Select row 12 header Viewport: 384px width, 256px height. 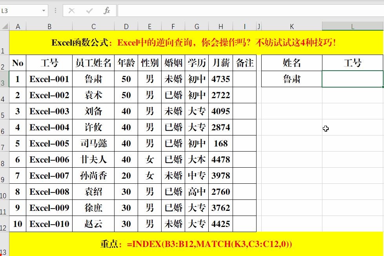click(x=4, y=224)
